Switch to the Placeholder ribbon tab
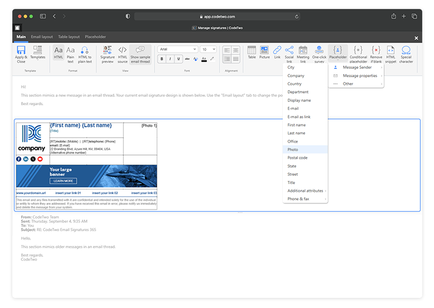 tap(95, 37)
